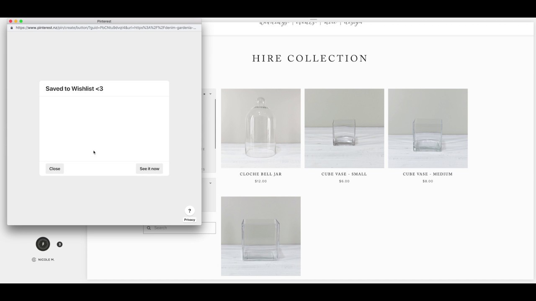This screenshot has height=301, width=536.
Task: Click the $8.00 price text
Action: click(428, 181)
